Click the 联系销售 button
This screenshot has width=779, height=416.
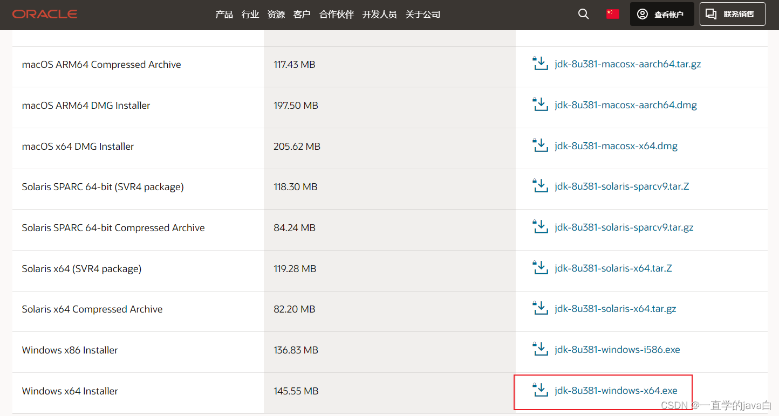[x=733, y=14]
